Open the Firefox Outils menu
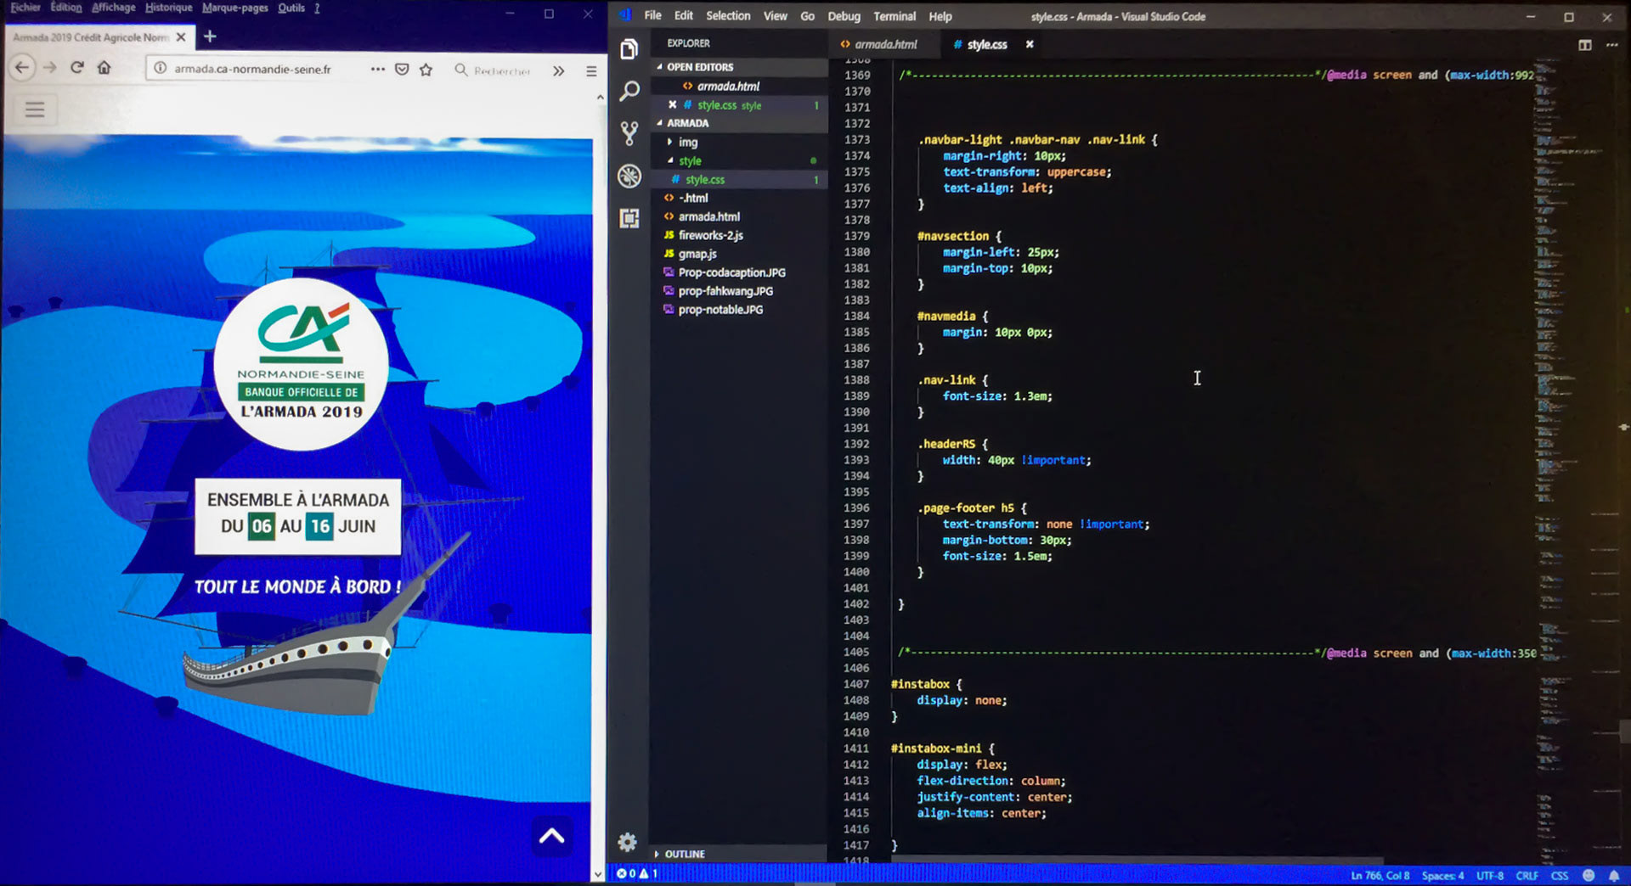Screen dimensions: 1631x886 click(x=291, y=8)
